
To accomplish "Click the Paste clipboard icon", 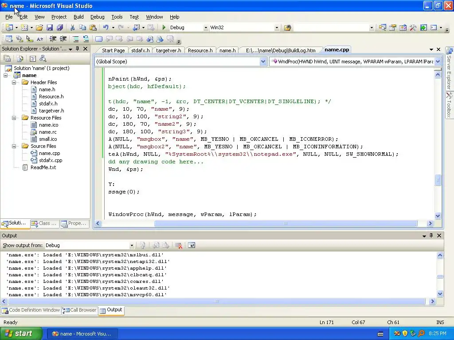I will [x=93, y=27].
